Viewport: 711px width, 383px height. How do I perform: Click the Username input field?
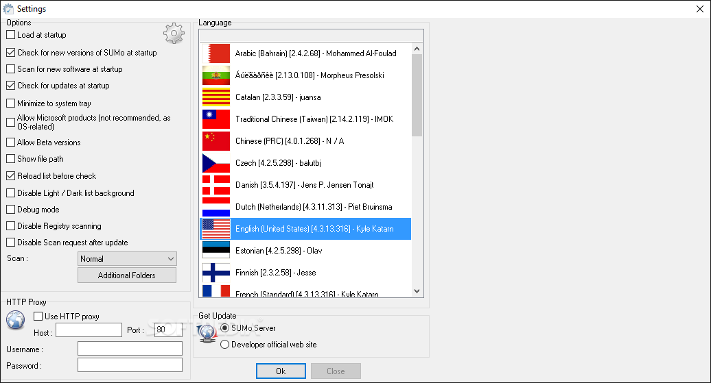point(130,349)
